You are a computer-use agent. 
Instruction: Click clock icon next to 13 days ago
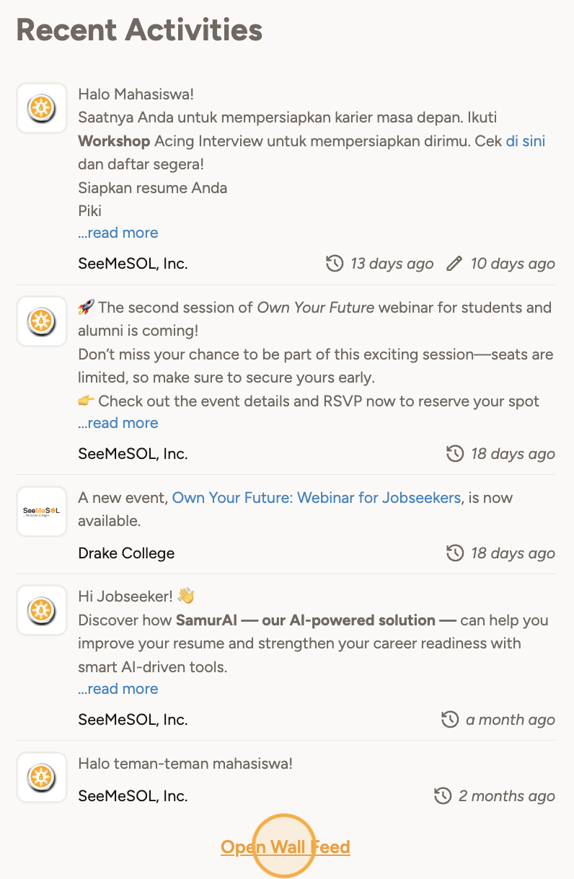(335, 264)
